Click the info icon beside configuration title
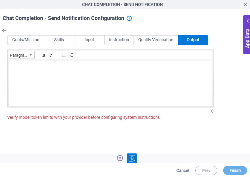The height and width of the screenshot is (177, 250). pos(129,18)
